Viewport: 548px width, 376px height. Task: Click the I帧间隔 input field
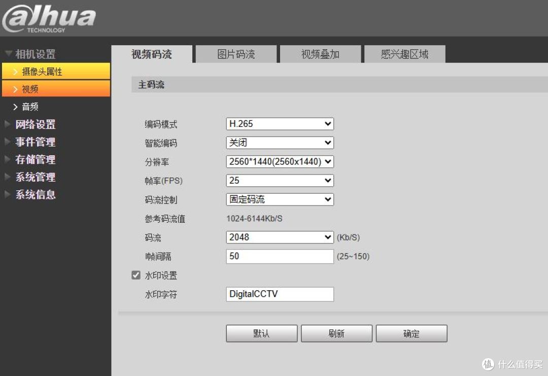click(280, 256)
